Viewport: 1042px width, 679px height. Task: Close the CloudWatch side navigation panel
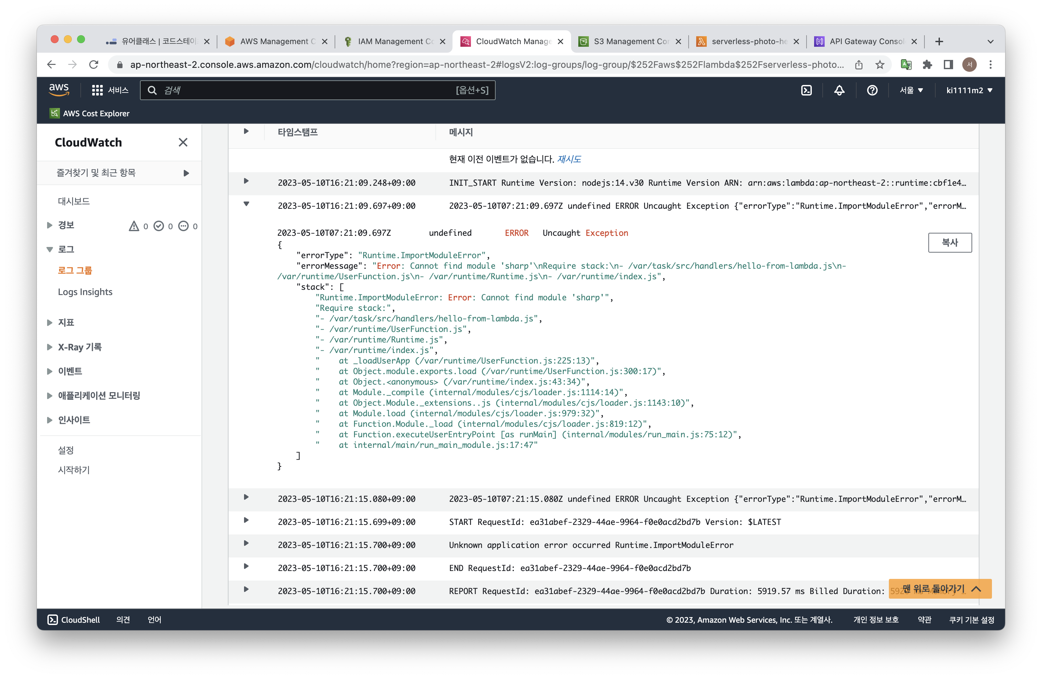pos(183,142)
